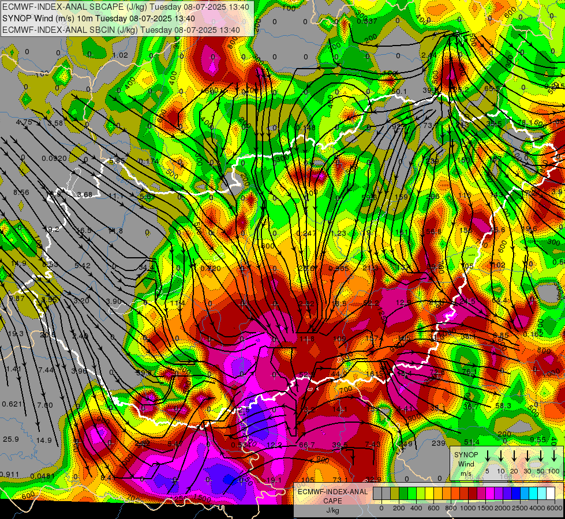Pick the pale cyan swatch right of 4000 tick

pos(542,493)
